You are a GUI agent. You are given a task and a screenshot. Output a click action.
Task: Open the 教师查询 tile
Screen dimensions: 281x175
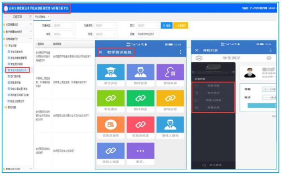click(x=140, y=74)
